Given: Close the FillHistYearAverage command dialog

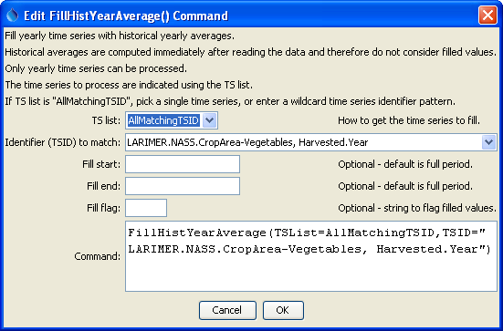Looking at the screenshot, I should pyautogui.click(x=487, y=16).
